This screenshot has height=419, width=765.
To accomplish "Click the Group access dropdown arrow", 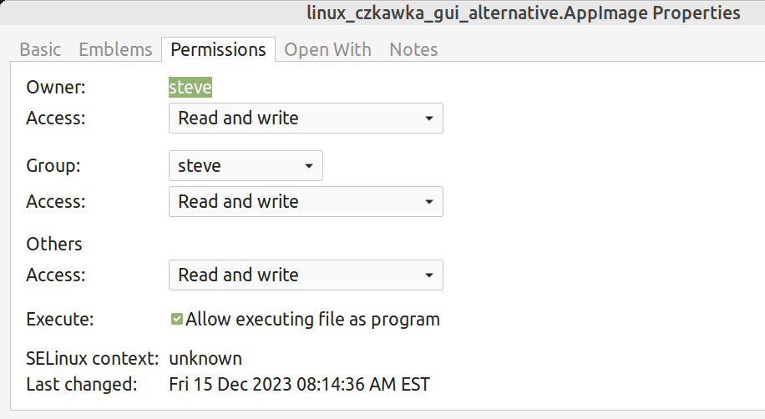I will tap(428, 202).
